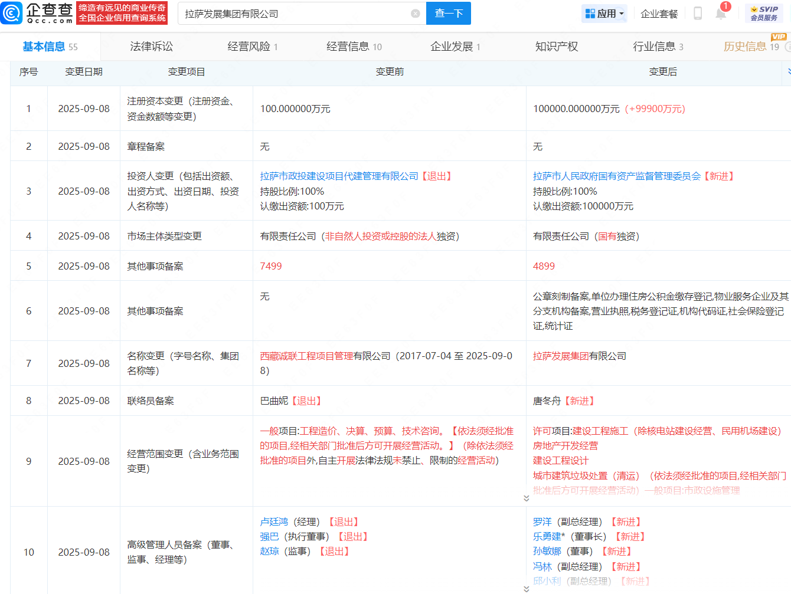791x594 pixels.
Task: Open SVIP 会员服务 crown icon
Action: pos(754,9)
